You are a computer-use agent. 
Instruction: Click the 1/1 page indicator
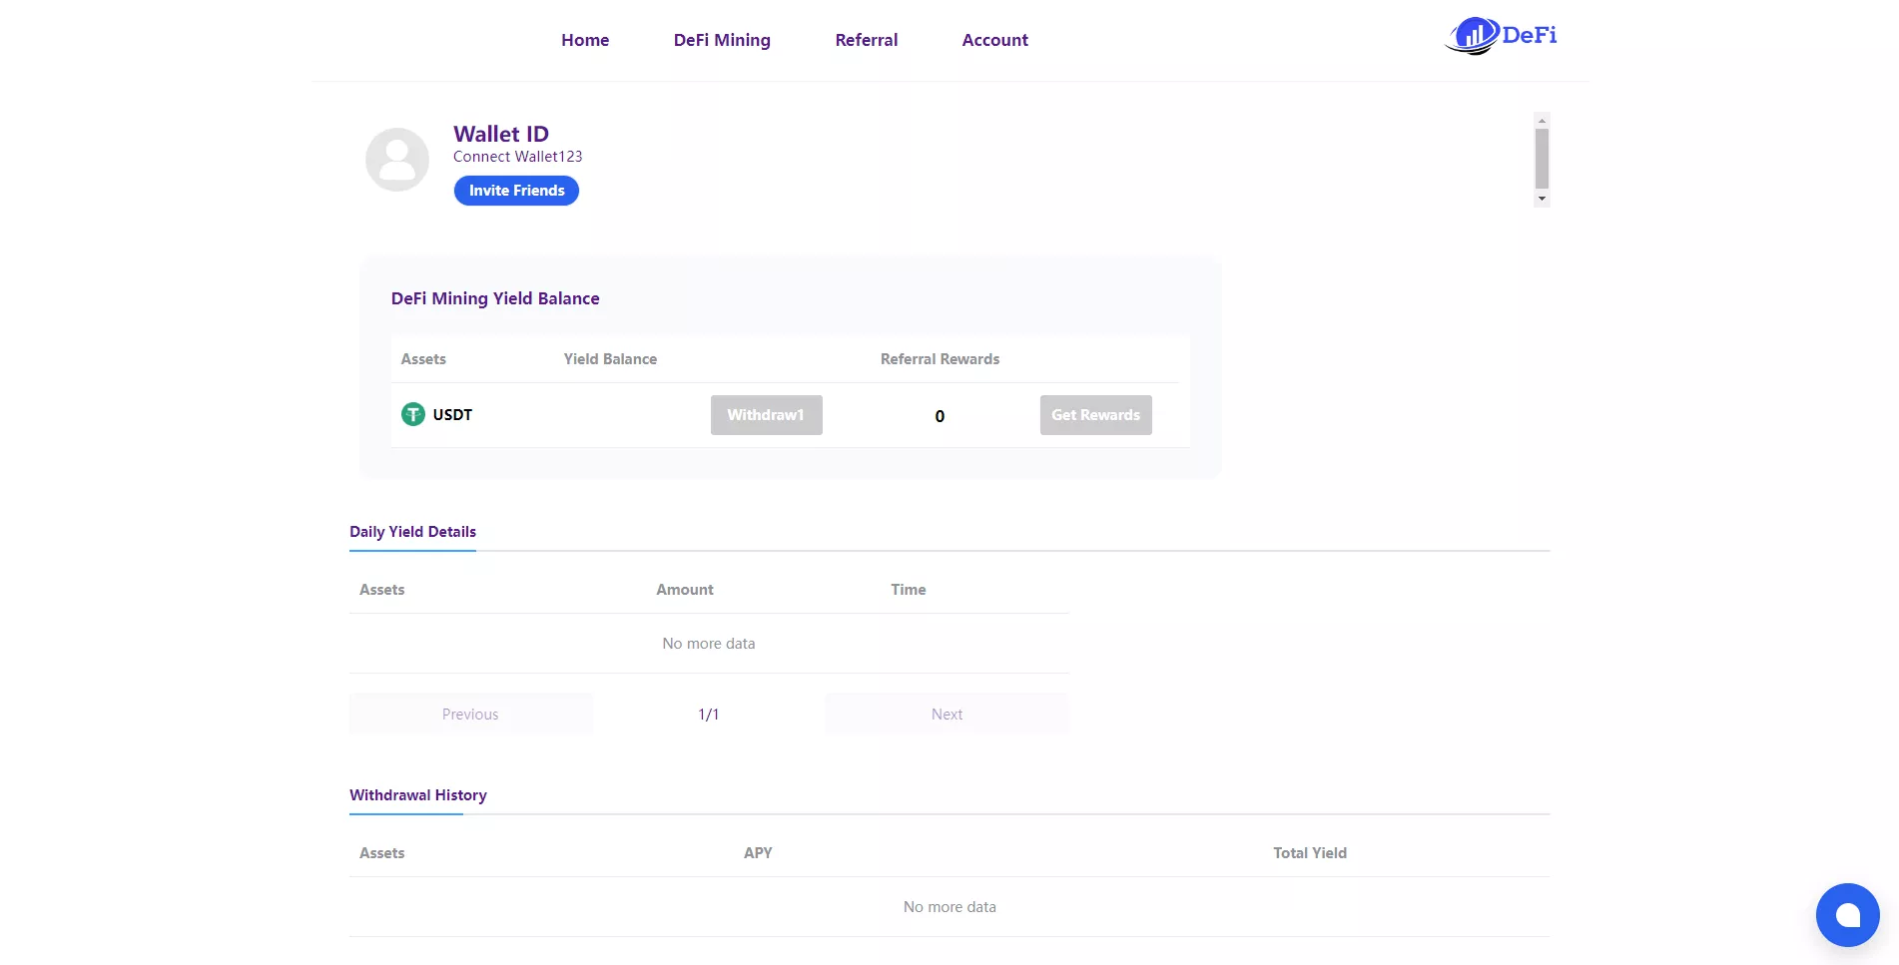tap(708, 715)
